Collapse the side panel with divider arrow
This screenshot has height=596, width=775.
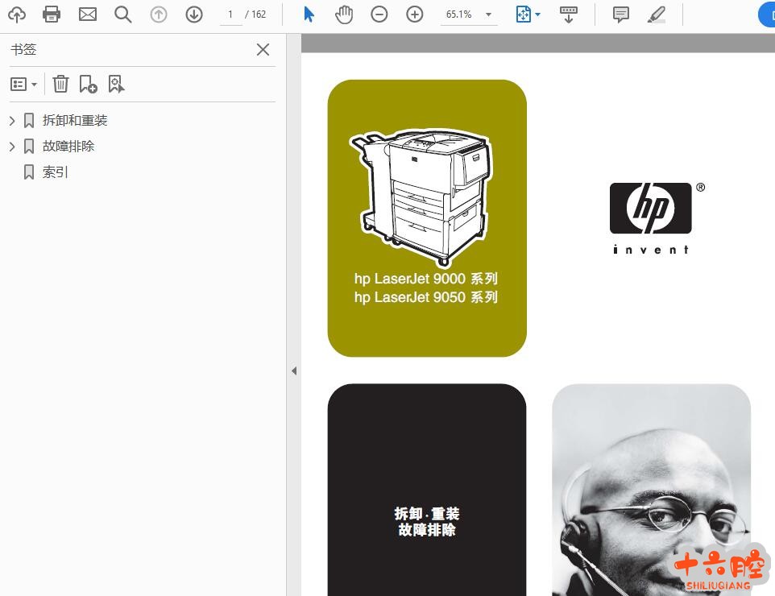(293, 370)
